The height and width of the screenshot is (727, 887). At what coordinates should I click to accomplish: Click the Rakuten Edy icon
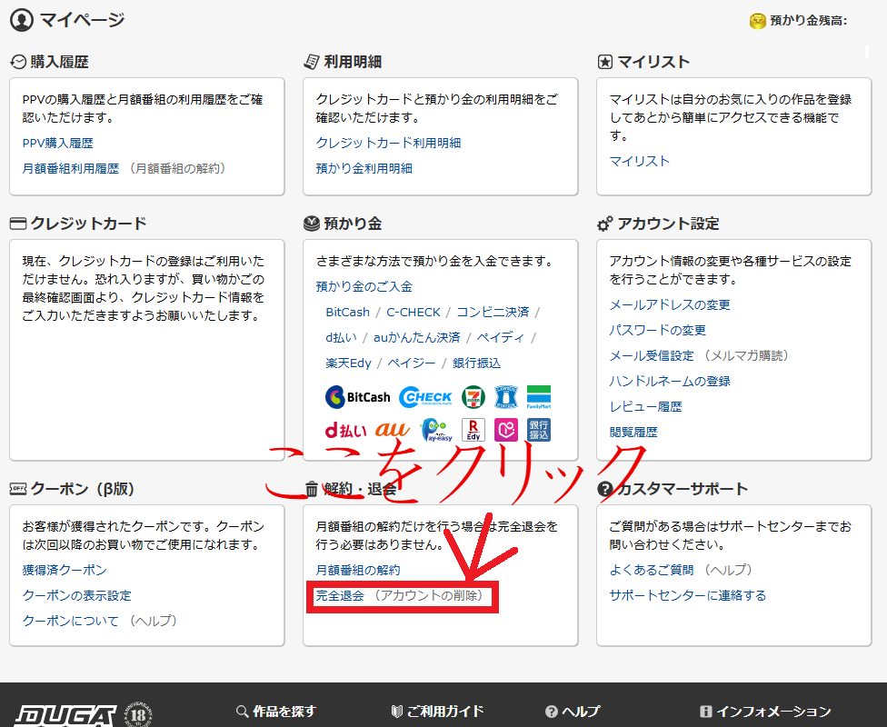click(473, 430)
